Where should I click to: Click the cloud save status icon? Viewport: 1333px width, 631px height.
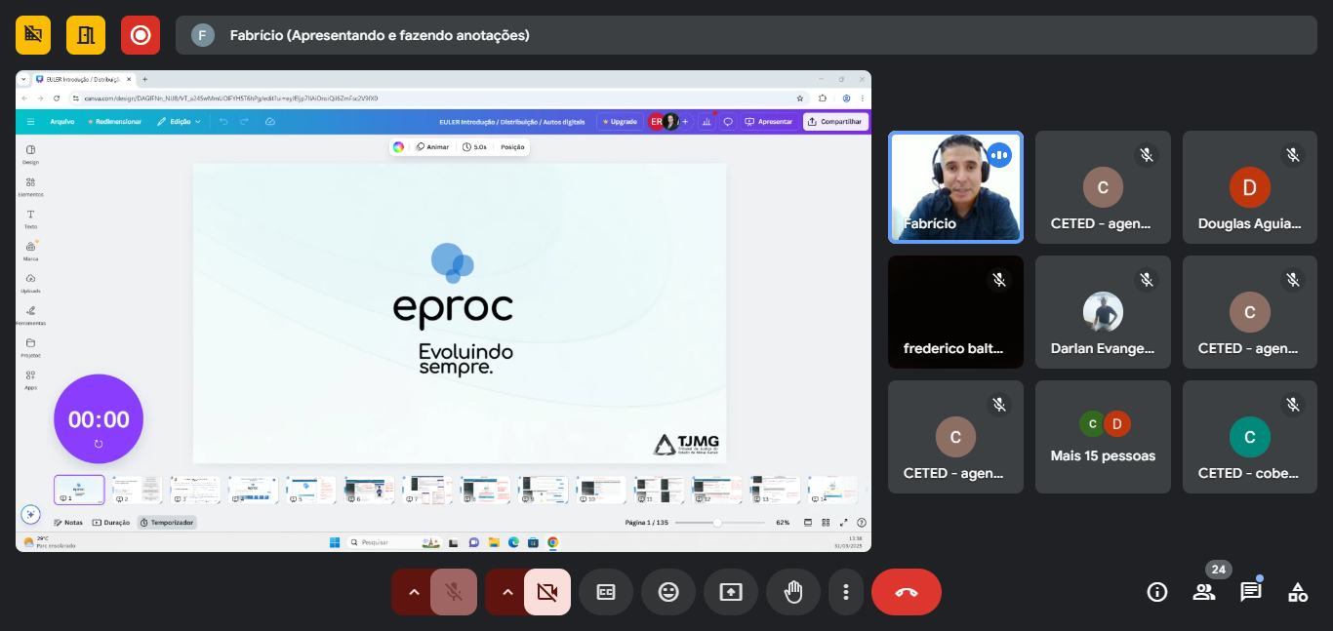pyautogui.click(x=270, y=122)
